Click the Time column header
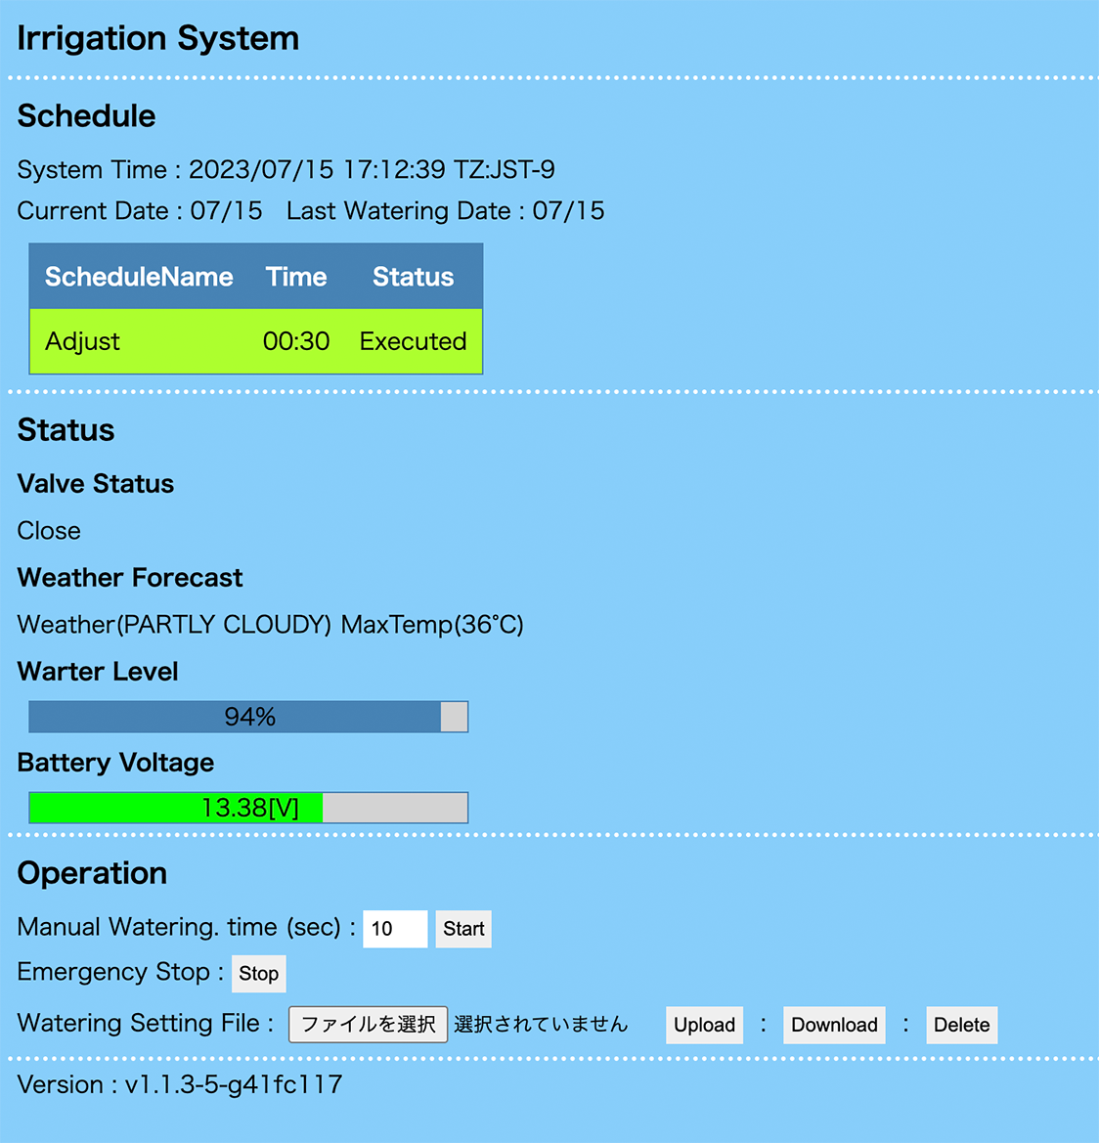The width and height of the screenshot is (1099, 1143). coord(296,277)
